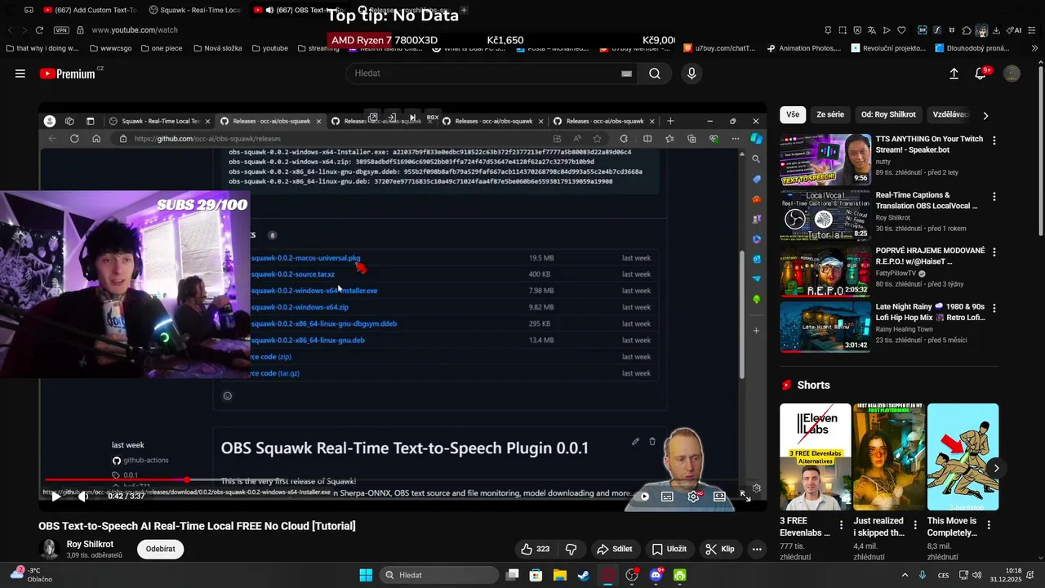Image resolution: width=1045 pixels, height=588 pixels.
Task: Open the on-screen keyboard in the search box
Action: pyautogui.click(x=626, y=73)
